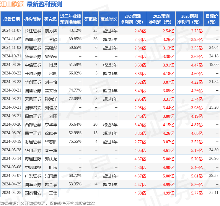
Task: Click the target price 32.11
Action: [214, 192]
